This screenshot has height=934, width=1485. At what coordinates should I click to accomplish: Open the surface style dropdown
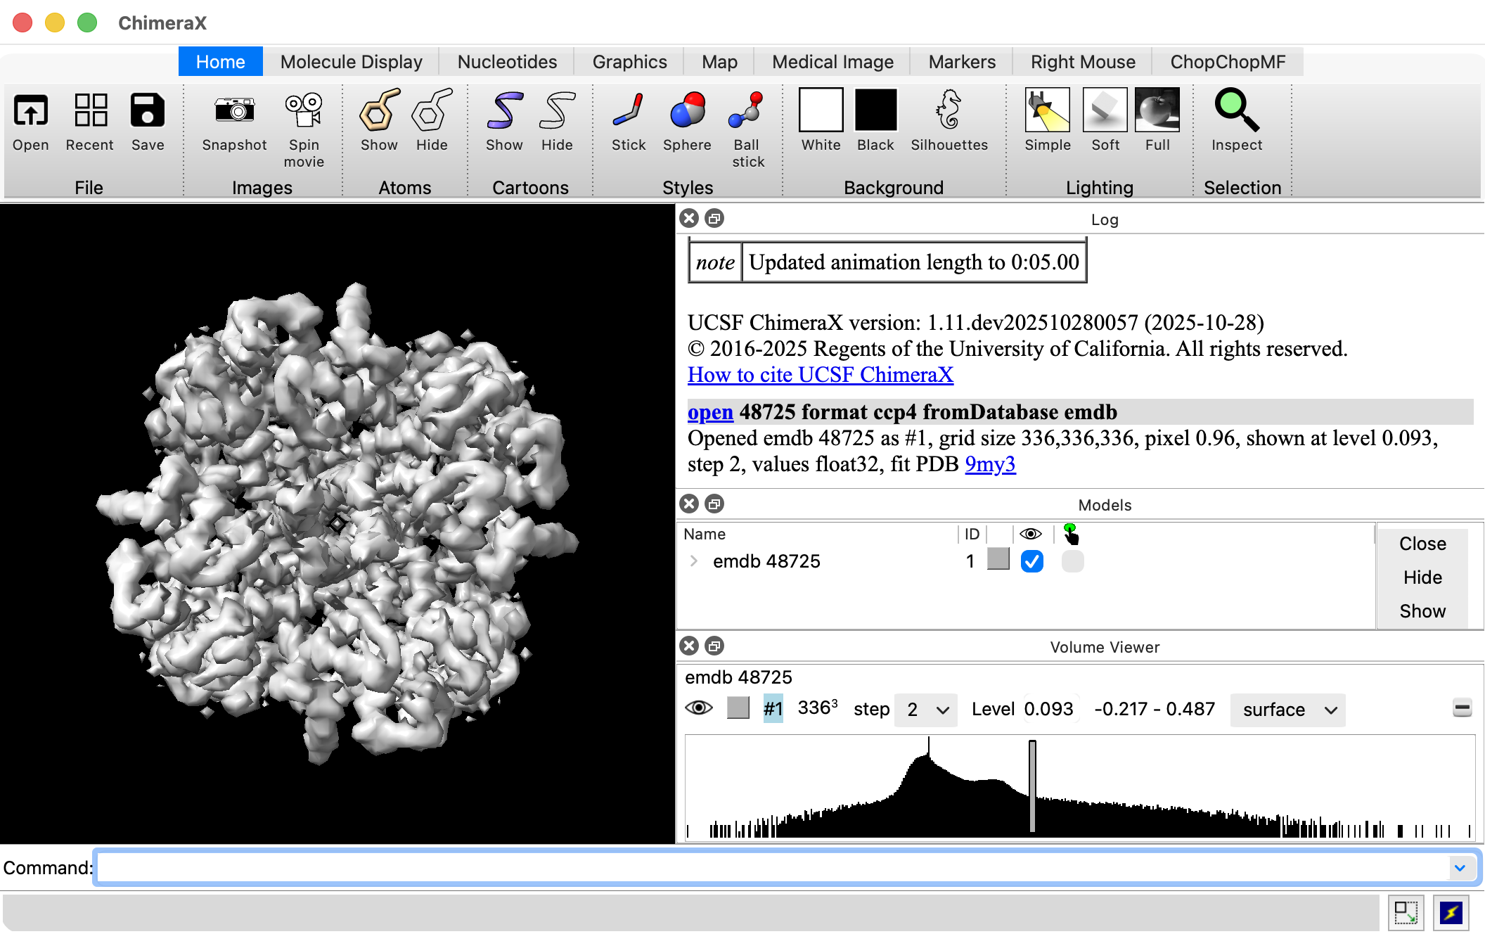[1287, 710]
